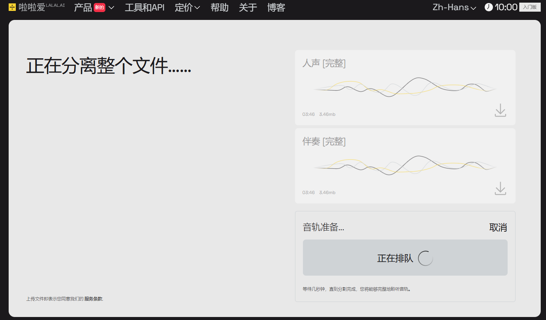Click the spinning loader in 正在排队
546x320 pixels.
point(425,258)
